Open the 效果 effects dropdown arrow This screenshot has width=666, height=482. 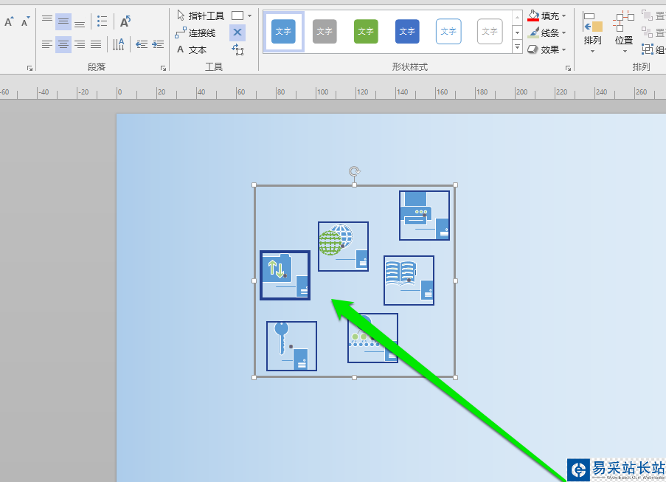click(564, 49)
